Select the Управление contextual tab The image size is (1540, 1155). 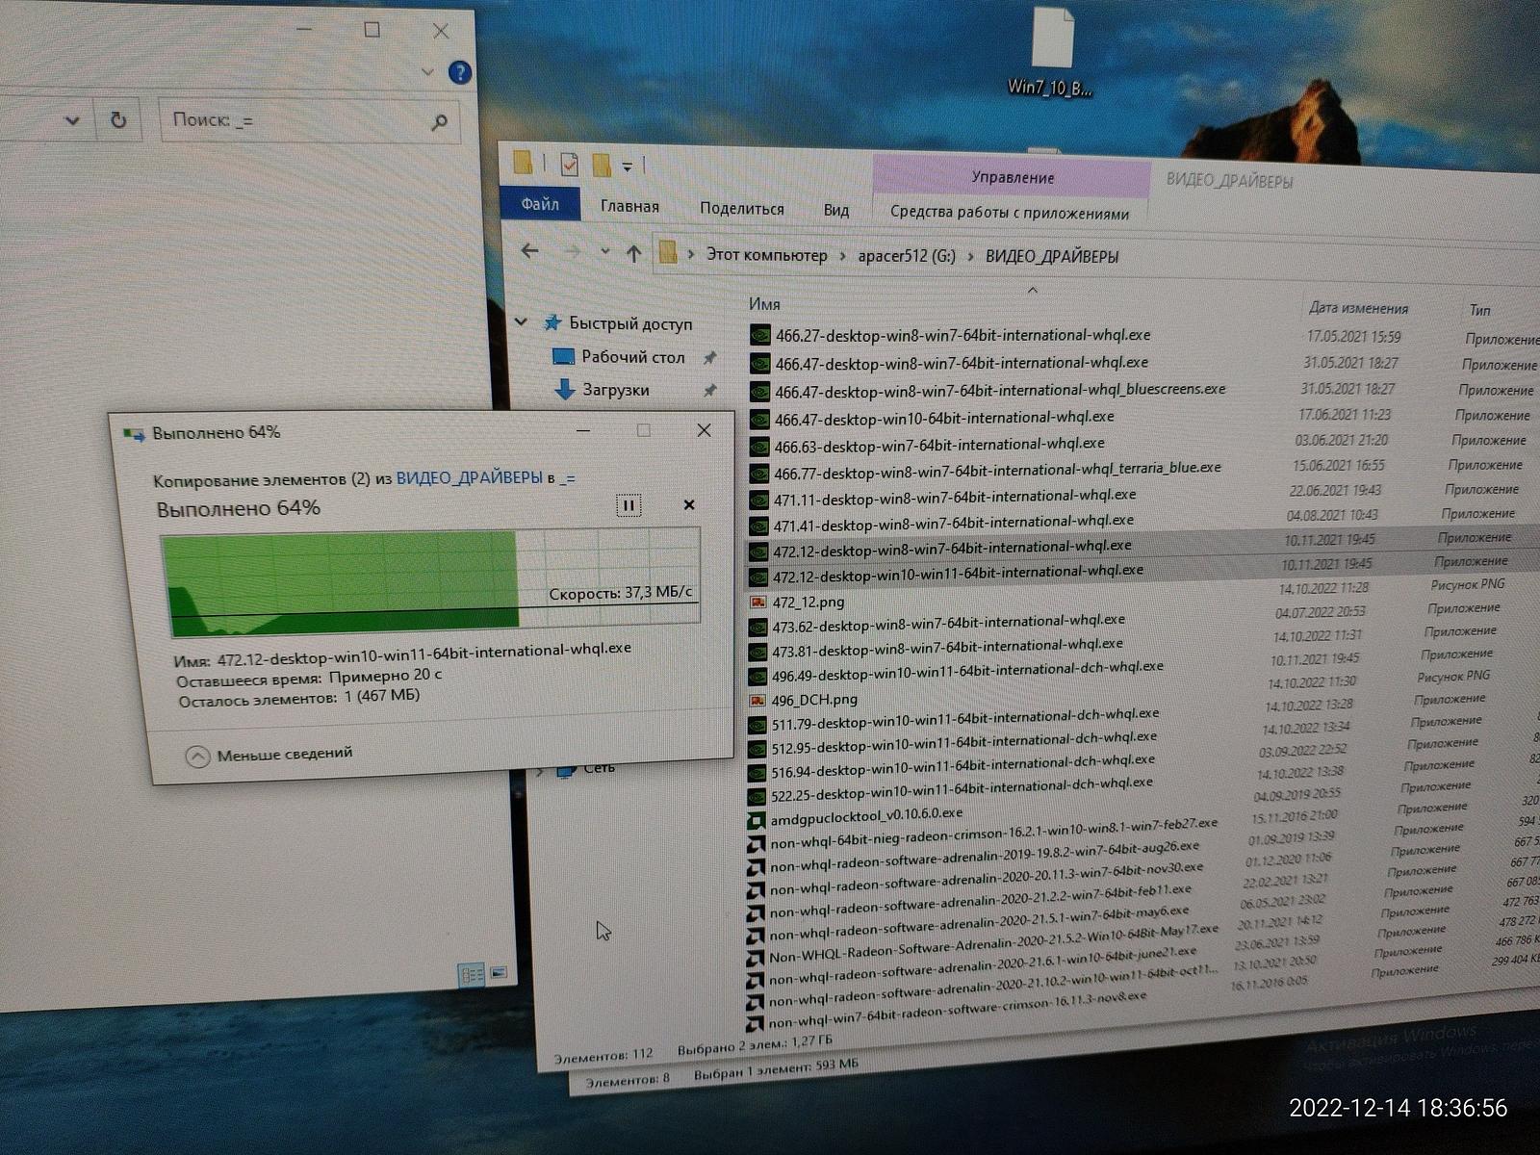[1012, 177]
